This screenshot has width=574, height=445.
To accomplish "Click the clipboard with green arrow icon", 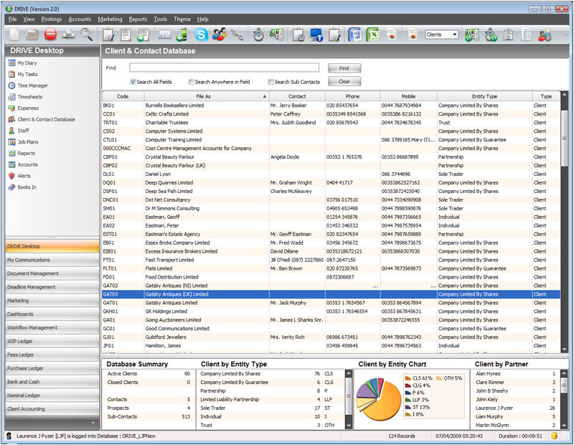I will point(143,34).
